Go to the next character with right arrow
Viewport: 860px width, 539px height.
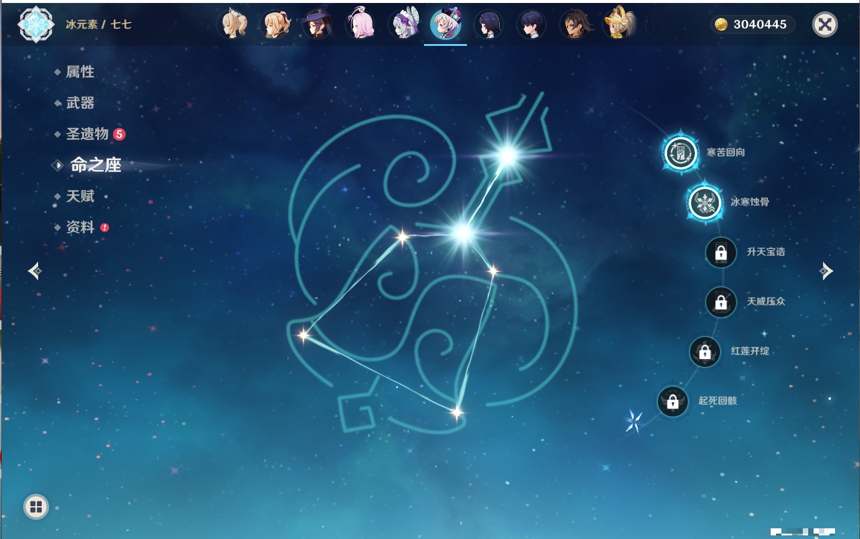pos(826,271)
